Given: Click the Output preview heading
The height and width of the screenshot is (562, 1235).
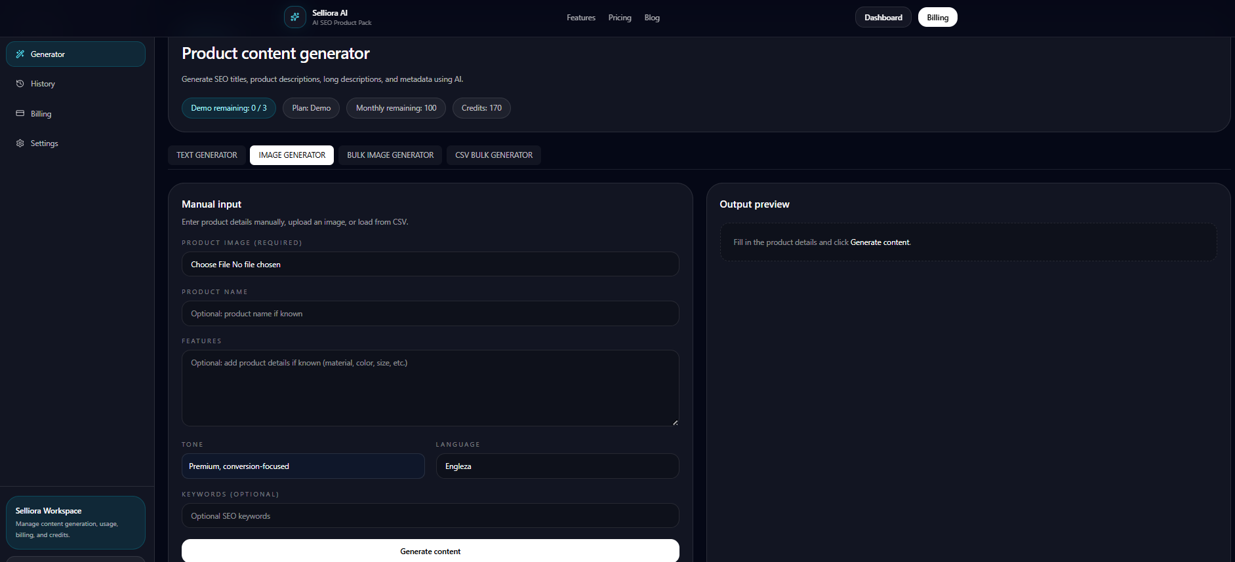Looking at the screenshot, I should pyautogui.click(x=754, y=204).
